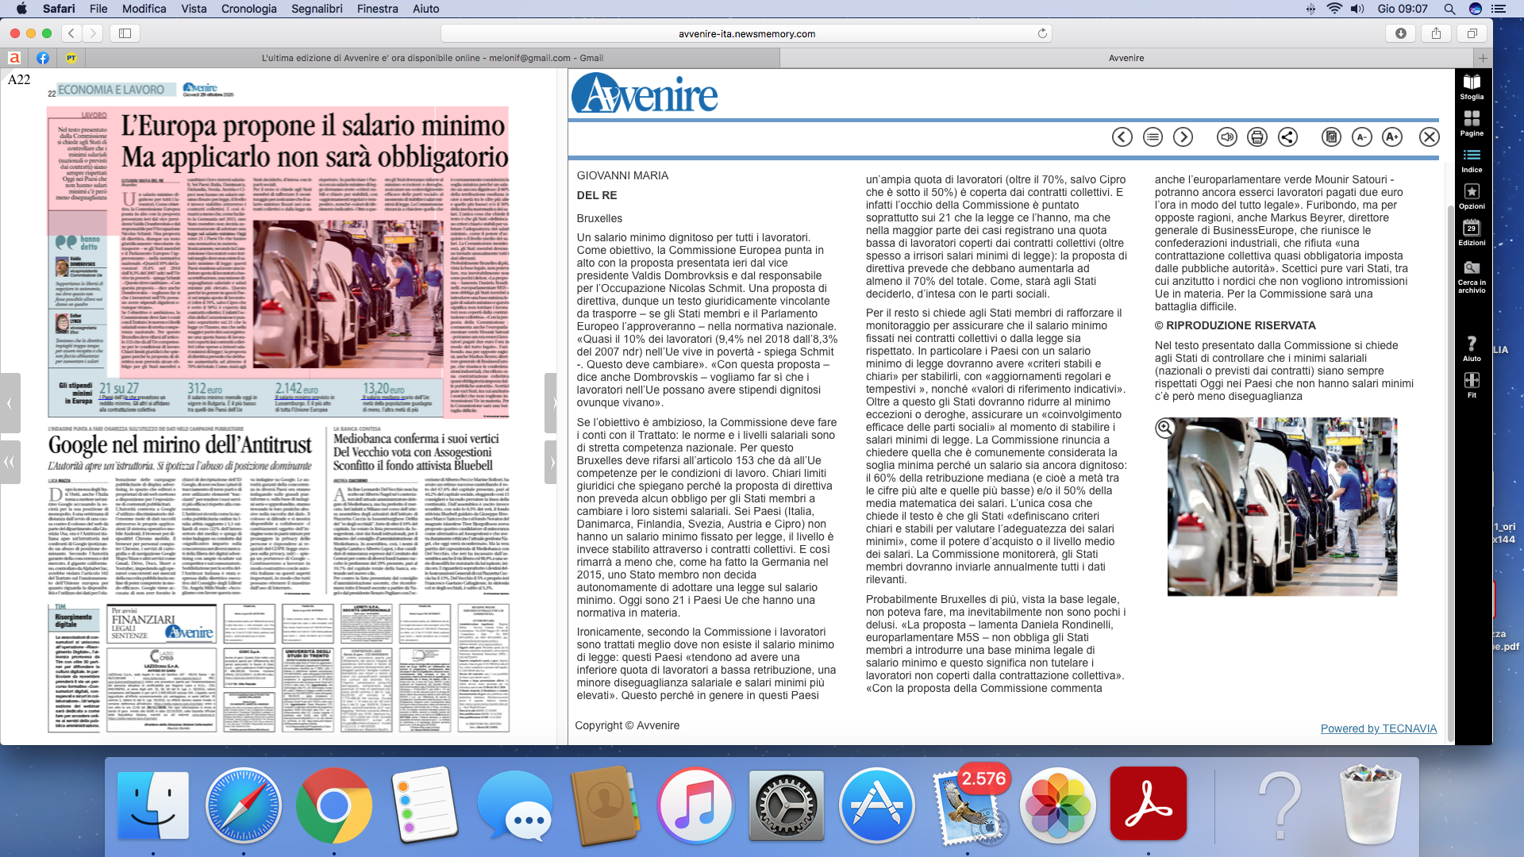The image size is (1524, 857).
Task: Open the File menu
Action: coord(98,9)
